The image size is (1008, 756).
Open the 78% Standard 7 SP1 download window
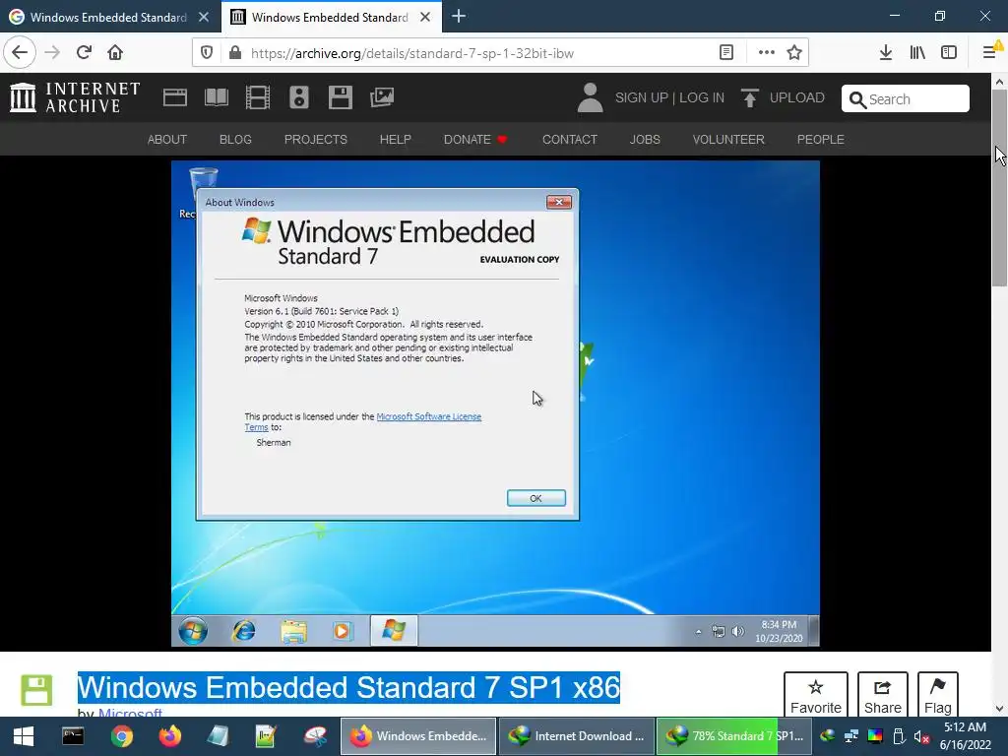pyautogui.click(x=734, y=736)
